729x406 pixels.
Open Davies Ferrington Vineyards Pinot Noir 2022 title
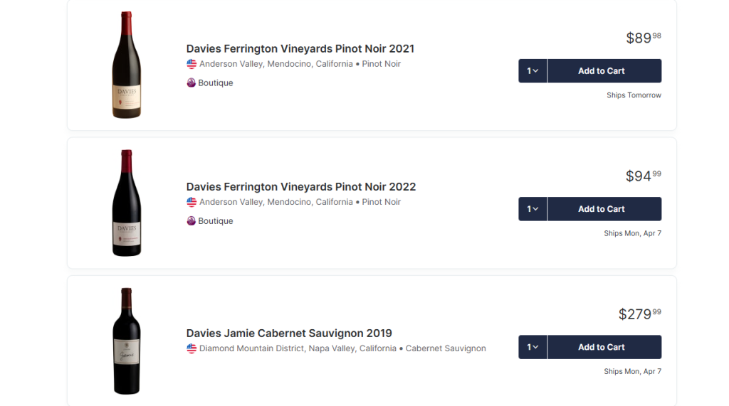[300, 187]
